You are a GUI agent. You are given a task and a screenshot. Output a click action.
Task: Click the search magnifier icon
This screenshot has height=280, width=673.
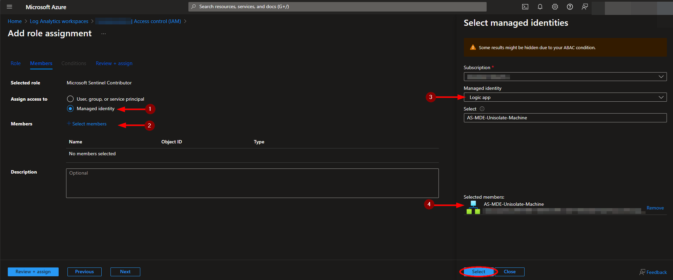click(x=193, y=7)
